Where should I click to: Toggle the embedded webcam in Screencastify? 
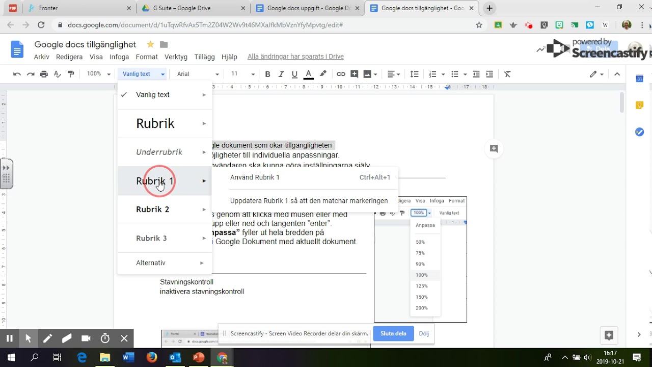(x=86, y=338)
